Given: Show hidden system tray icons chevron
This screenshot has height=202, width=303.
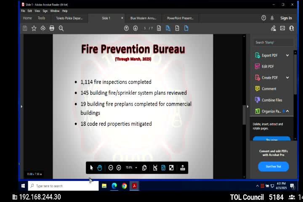Looking at the screenshot, I should (257, 186).
